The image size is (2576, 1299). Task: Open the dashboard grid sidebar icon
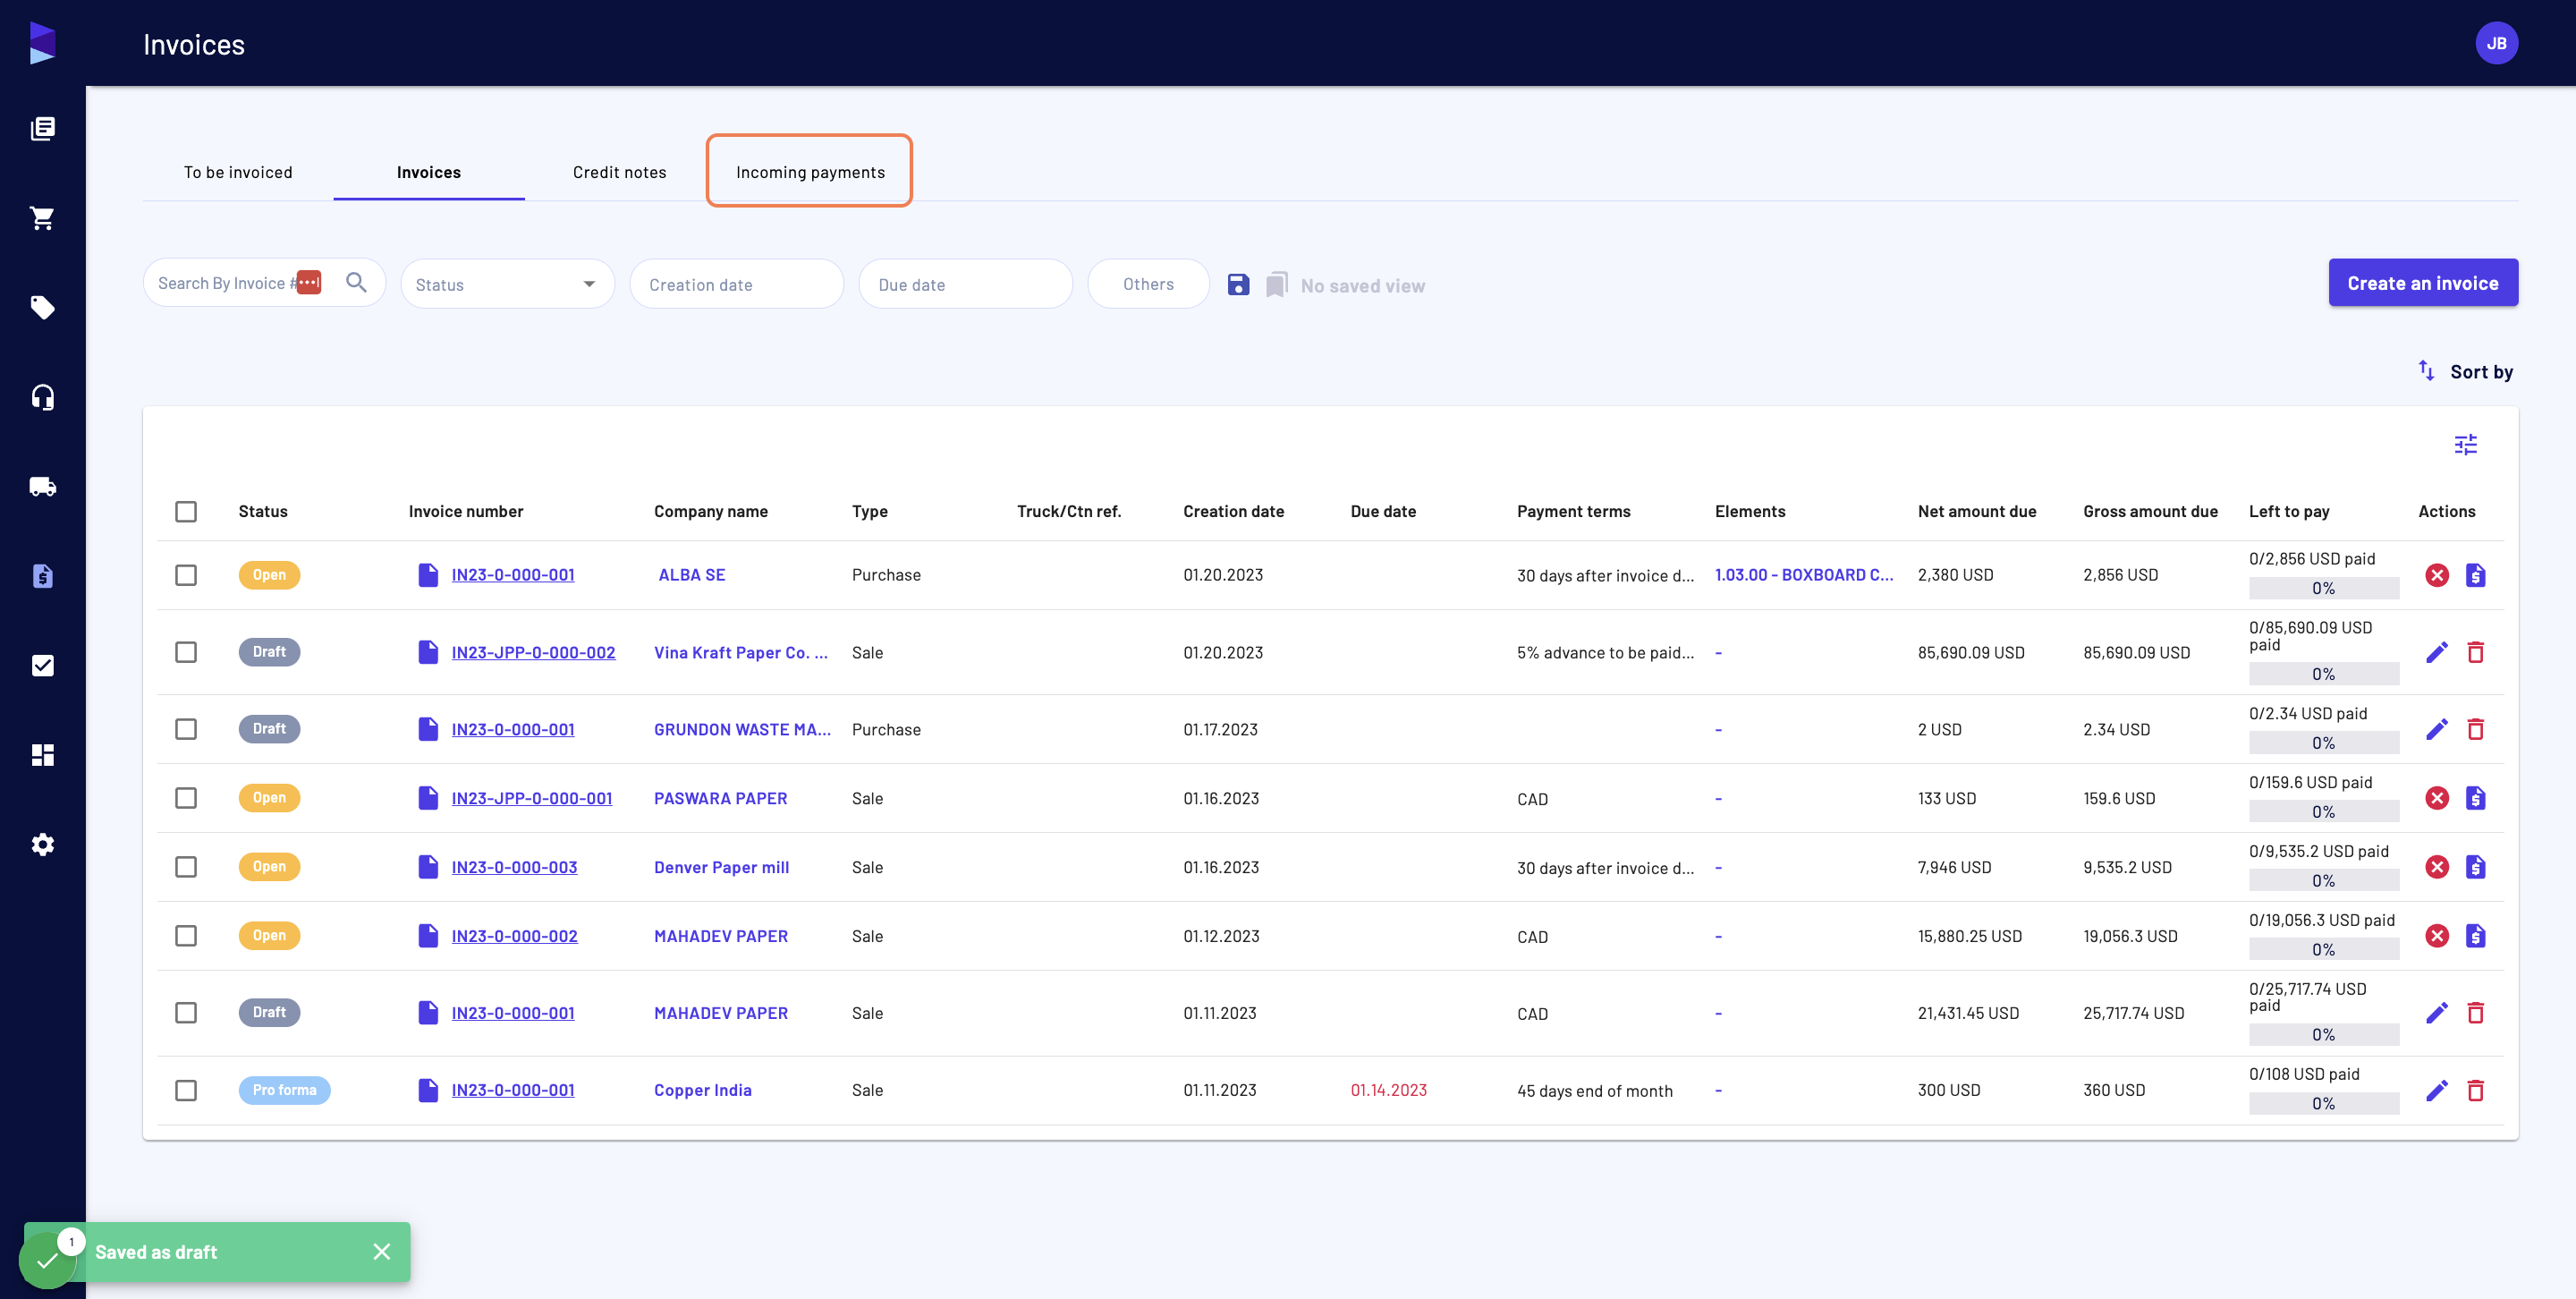coord(42,755)
